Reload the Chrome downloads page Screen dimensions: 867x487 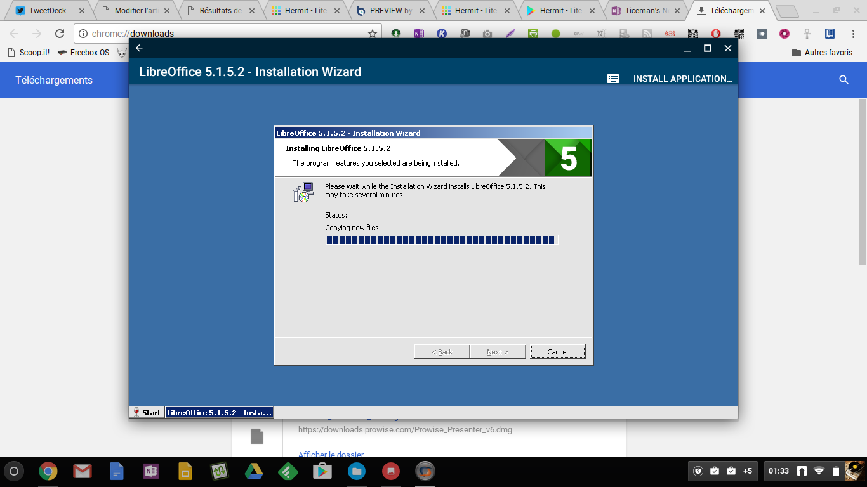[x=60, y=34]
